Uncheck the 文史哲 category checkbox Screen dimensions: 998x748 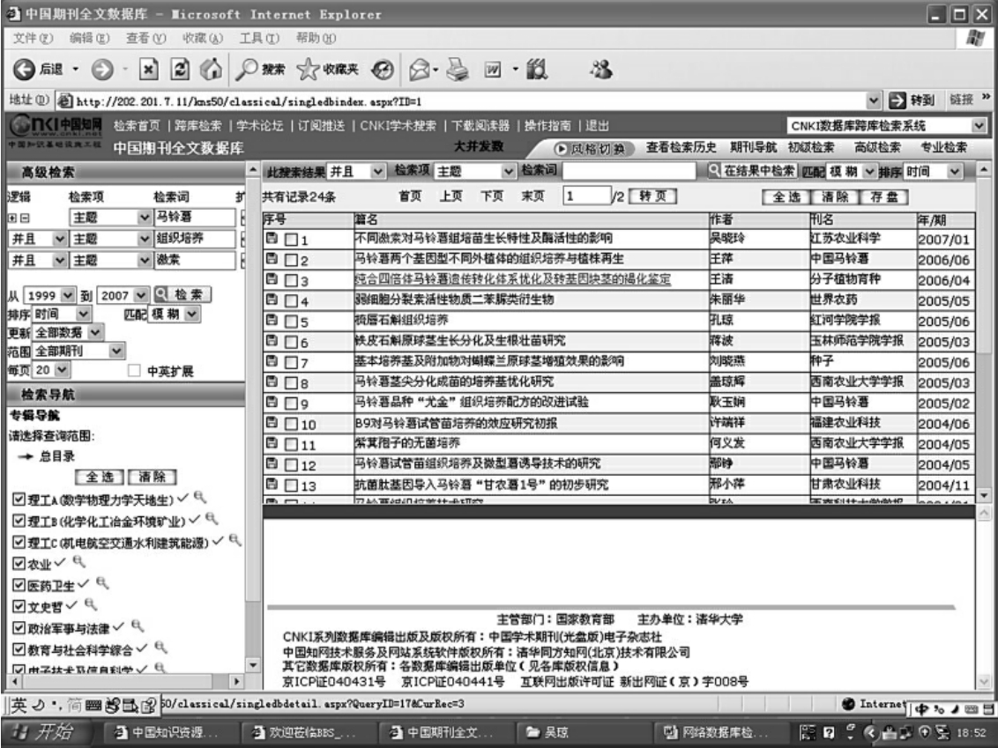19,606
